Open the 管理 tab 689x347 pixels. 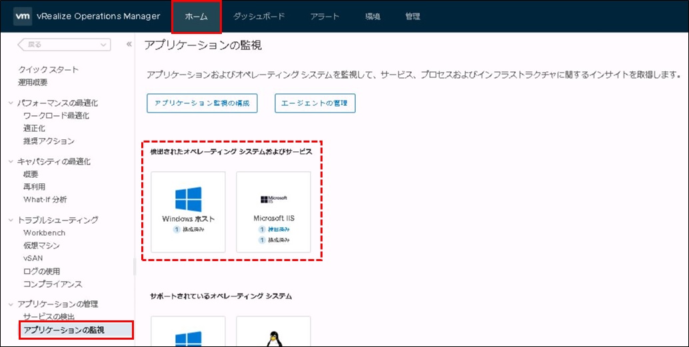pyautogui.click(x=412, y=17)
